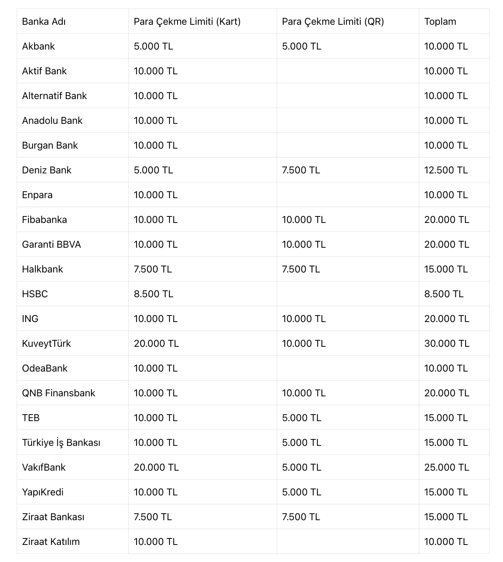The width and height of the screenshot is (503, 562).
Task: Click the QNB Finansbank name cell
Action: (x=59, y=393)
